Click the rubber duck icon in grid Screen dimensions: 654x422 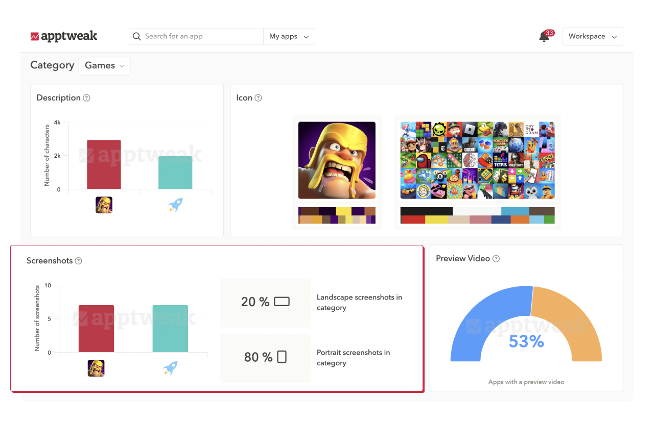[408, 176]
